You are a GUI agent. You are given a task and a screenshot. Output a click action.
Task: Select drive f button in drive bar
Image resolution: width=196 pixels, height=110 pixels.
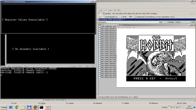(x=114, y=10)
